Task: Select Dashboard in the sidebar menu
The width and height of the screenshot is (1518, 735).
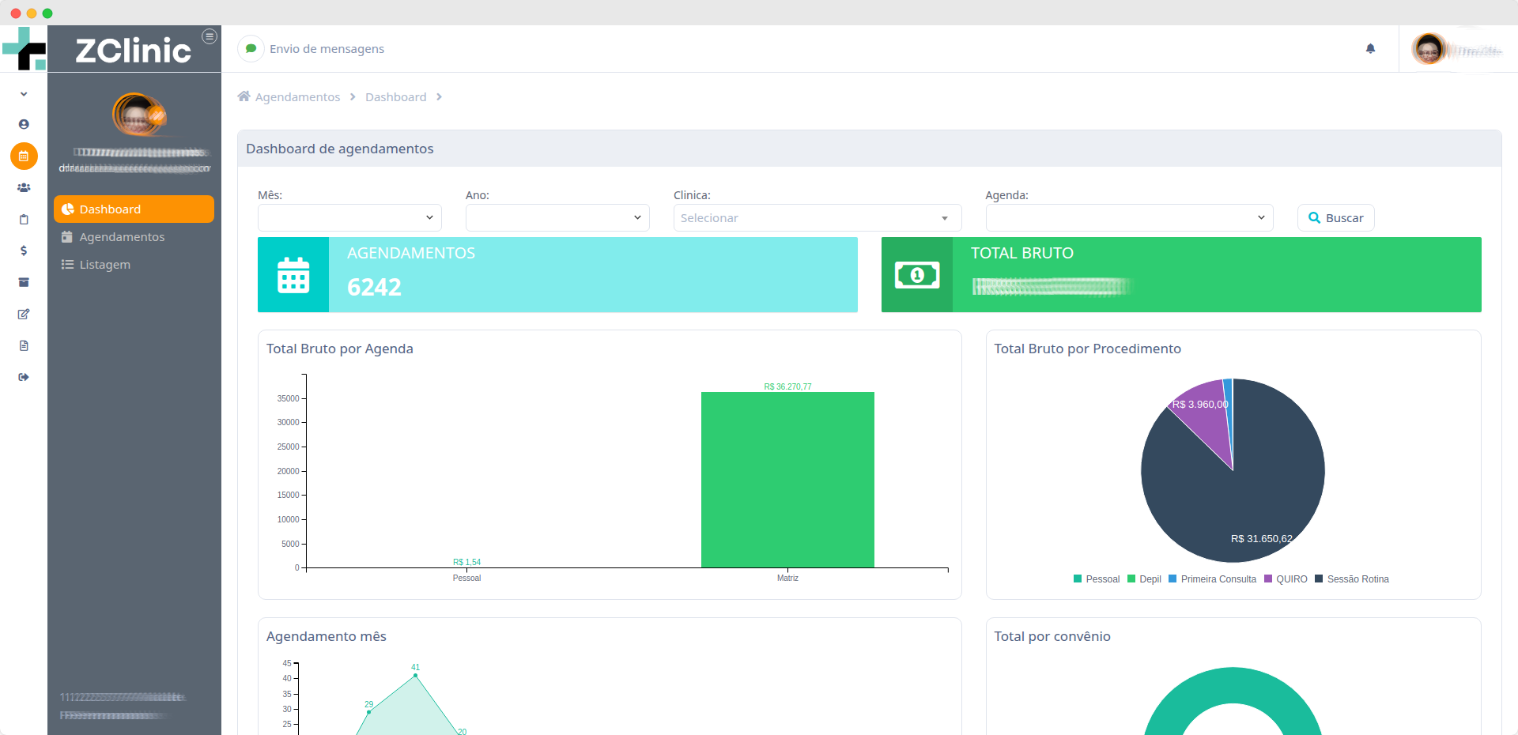Action: click(134, 209)
